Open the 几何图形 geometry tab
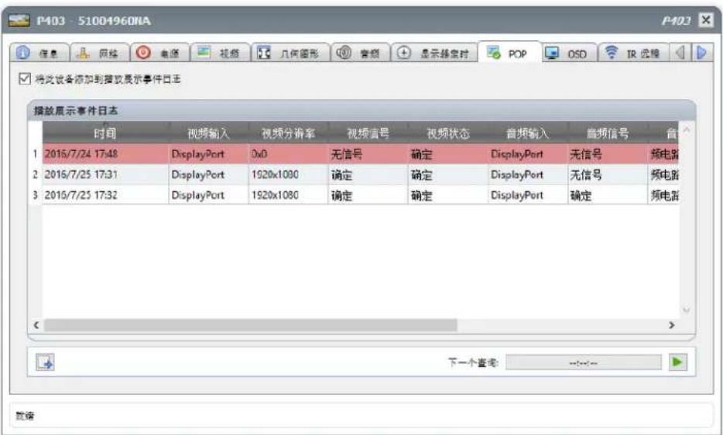Screen dimensions: 723x435 [290, 53]
